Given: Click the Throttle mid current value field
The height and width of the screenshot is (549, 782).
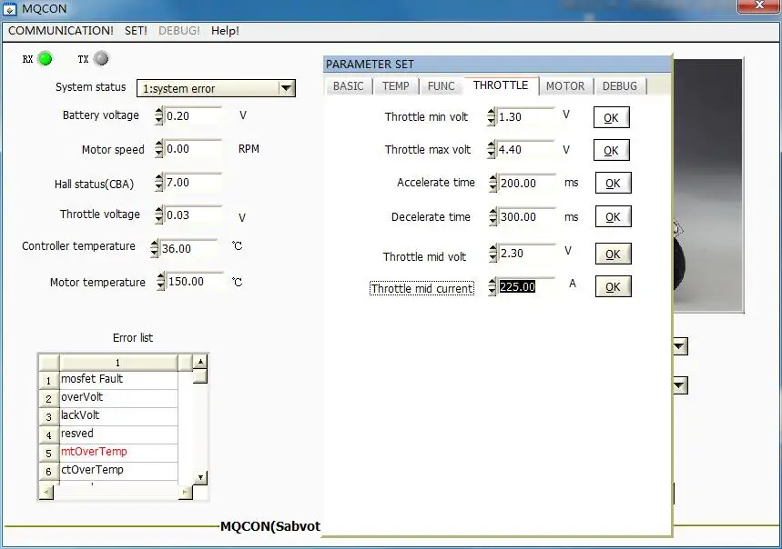Looking at the screenshot, I should tap(527, 286).
